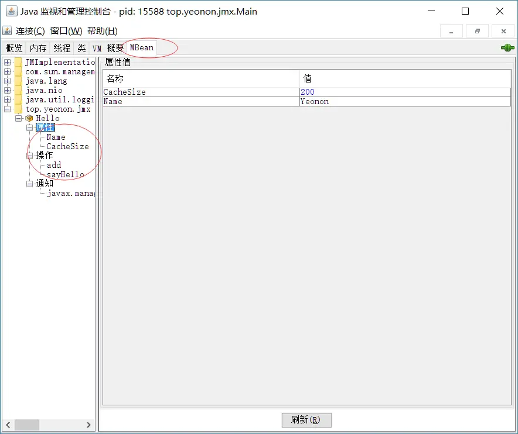Collapse the 通知 notifications node

point(30,184)
